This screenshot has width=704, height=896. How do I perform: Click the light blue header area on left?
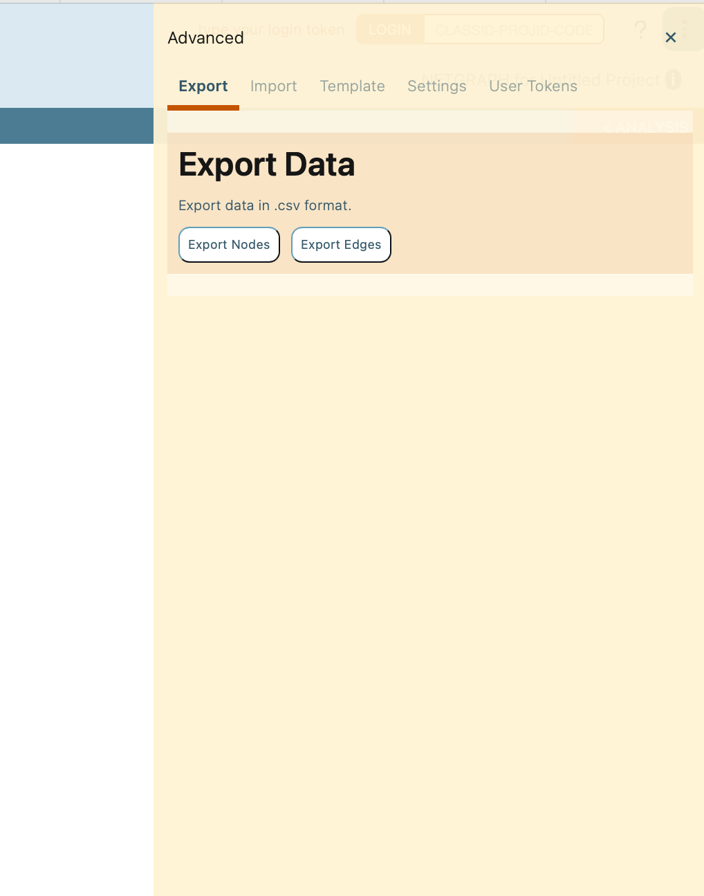(76, 55)
